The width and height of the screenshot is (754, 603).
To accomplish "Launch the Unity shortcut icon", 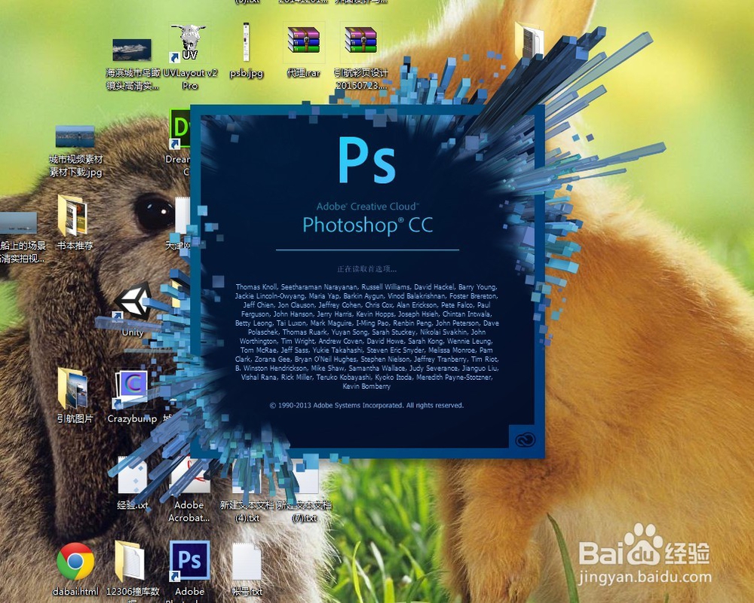I will coord(133,302).
